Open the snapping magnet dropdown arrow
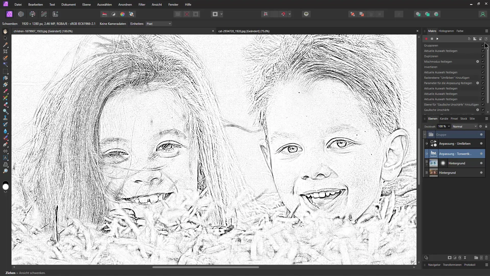This screenshot has width=490, height=276. (x=290, y=14)
